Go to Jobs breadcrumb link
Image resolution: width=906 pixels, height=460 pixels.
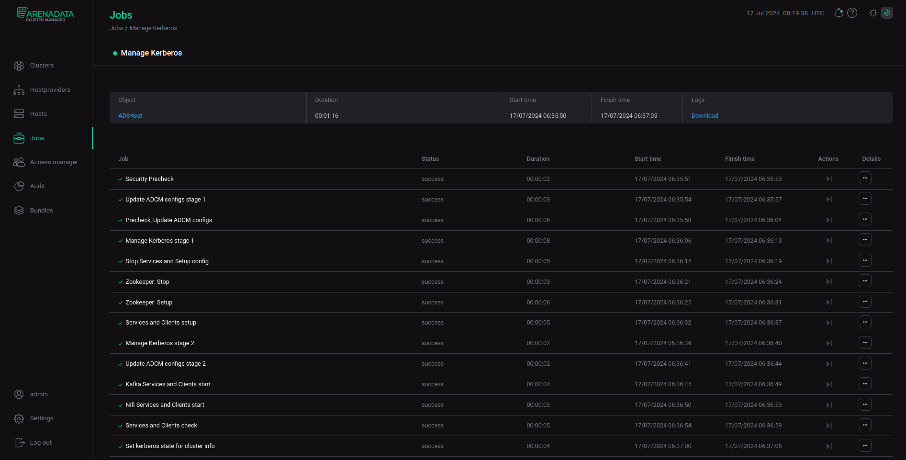(116, 28)
